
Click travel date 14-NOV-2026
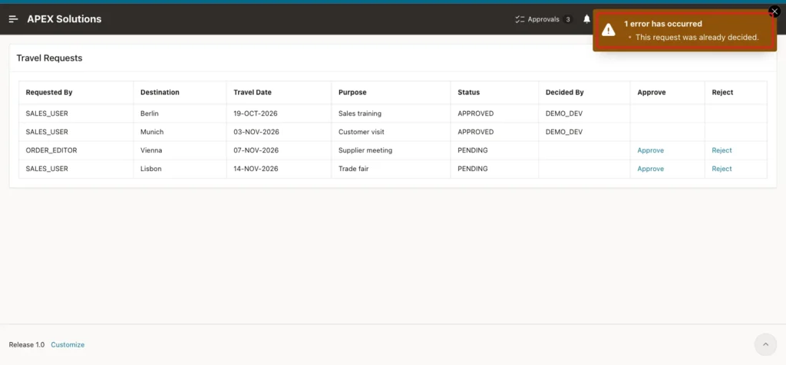[256, 169]
